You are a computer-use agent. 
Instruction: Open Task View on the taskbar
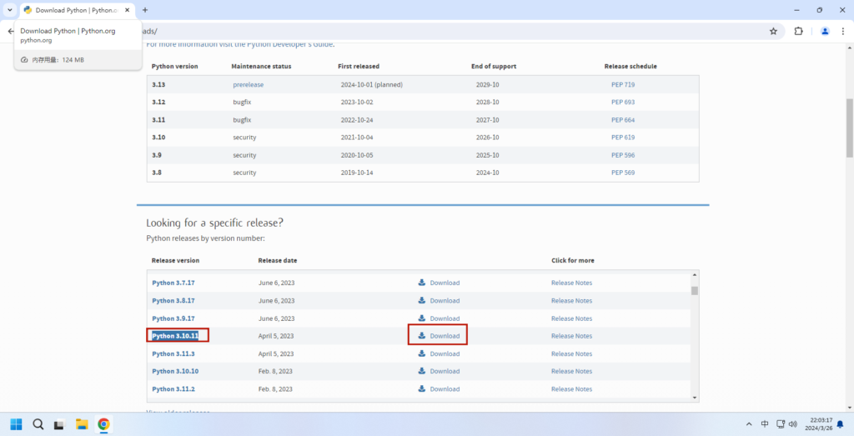click(59, 424)
